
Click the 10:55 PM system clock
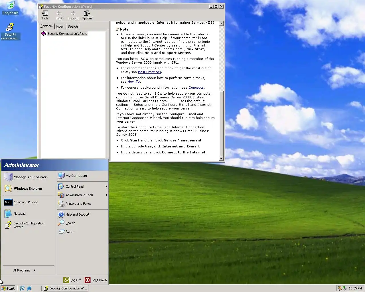coord(355,288)
